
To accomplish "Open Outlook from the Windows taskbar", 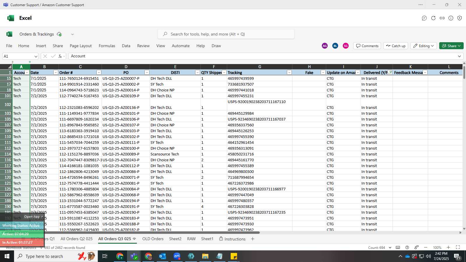I will click(163, 256).
